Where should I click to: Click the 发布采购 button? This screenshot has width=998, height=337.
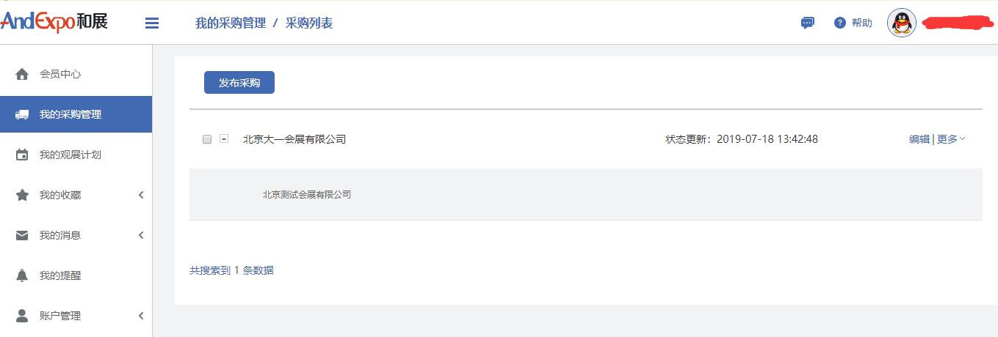(239, 83)
